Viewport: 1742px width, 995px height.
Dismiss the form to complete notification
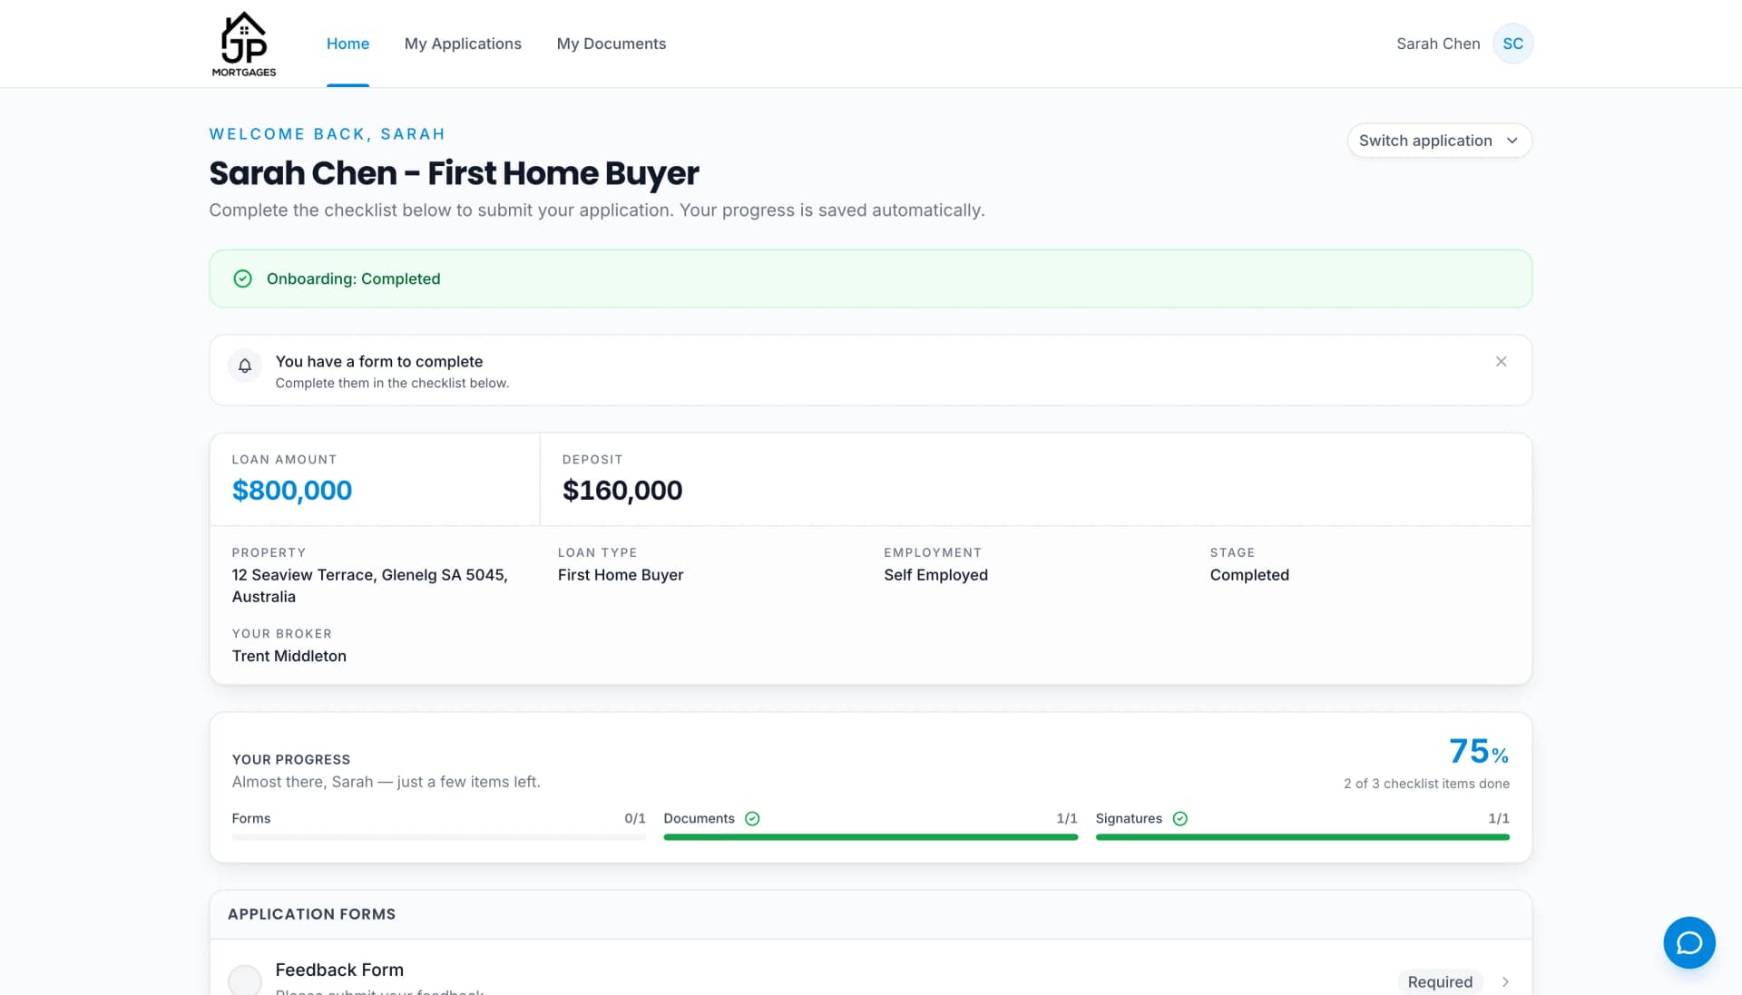pyautogui.click(x=1501, y=362)
